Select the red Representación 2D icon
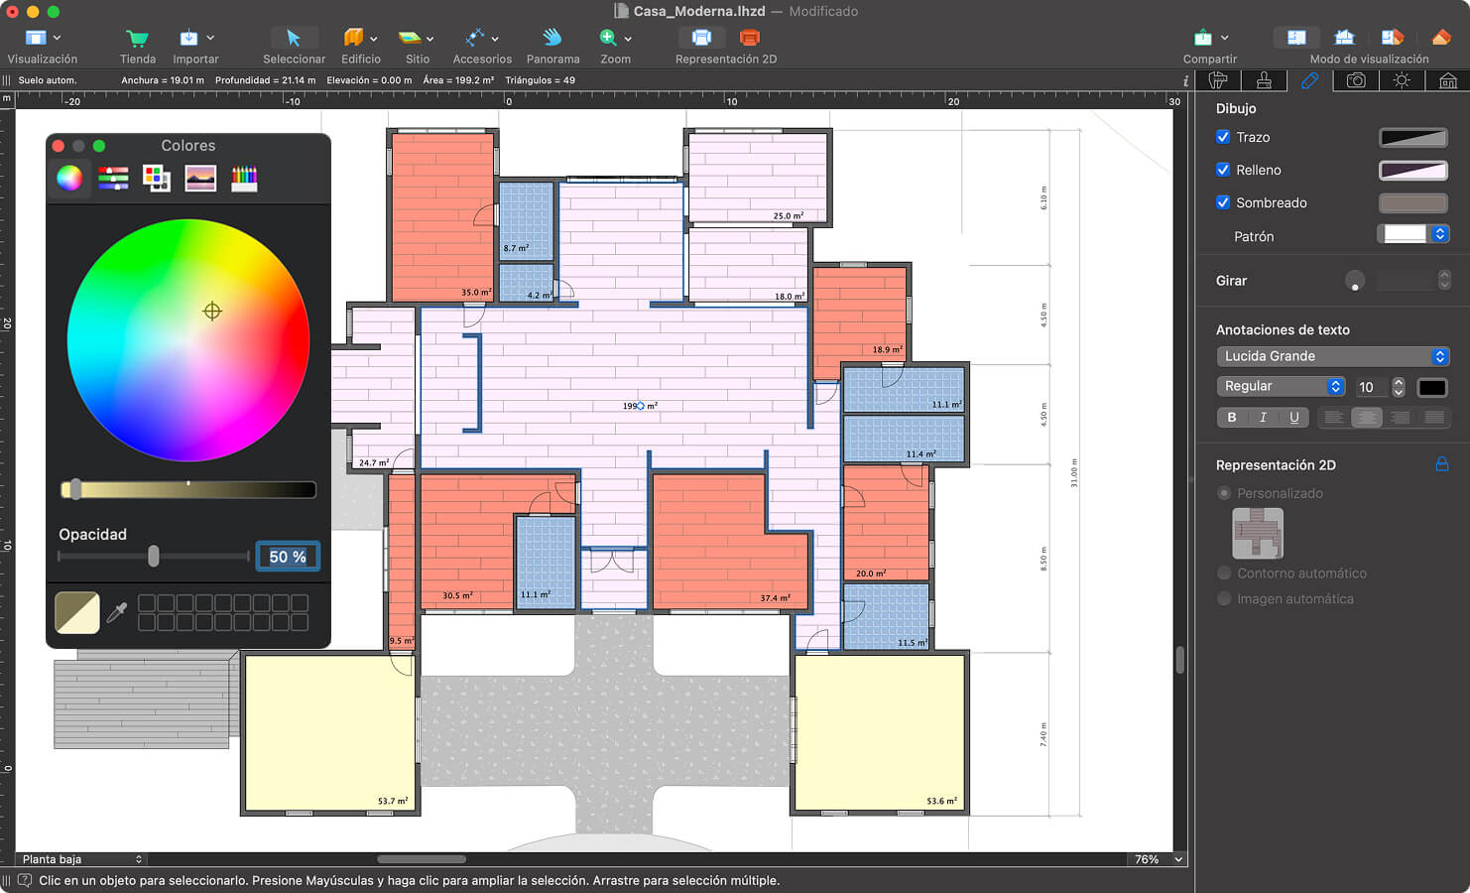This screenshot has width=1470, height=893. pyautogui.click(x=750, y=38)
